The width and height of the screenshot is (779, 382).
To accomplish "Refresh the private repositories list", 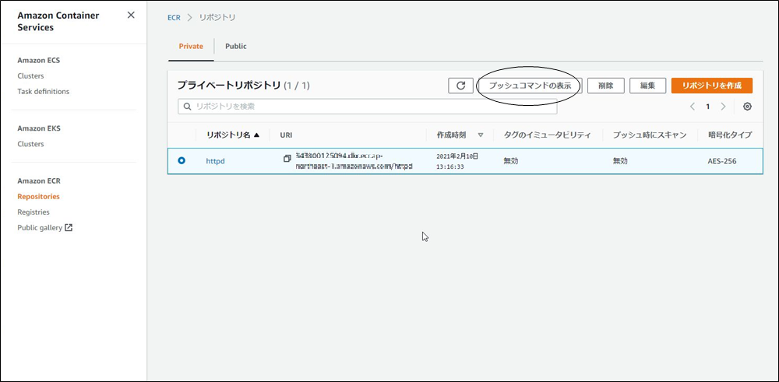I will point(460,86).
